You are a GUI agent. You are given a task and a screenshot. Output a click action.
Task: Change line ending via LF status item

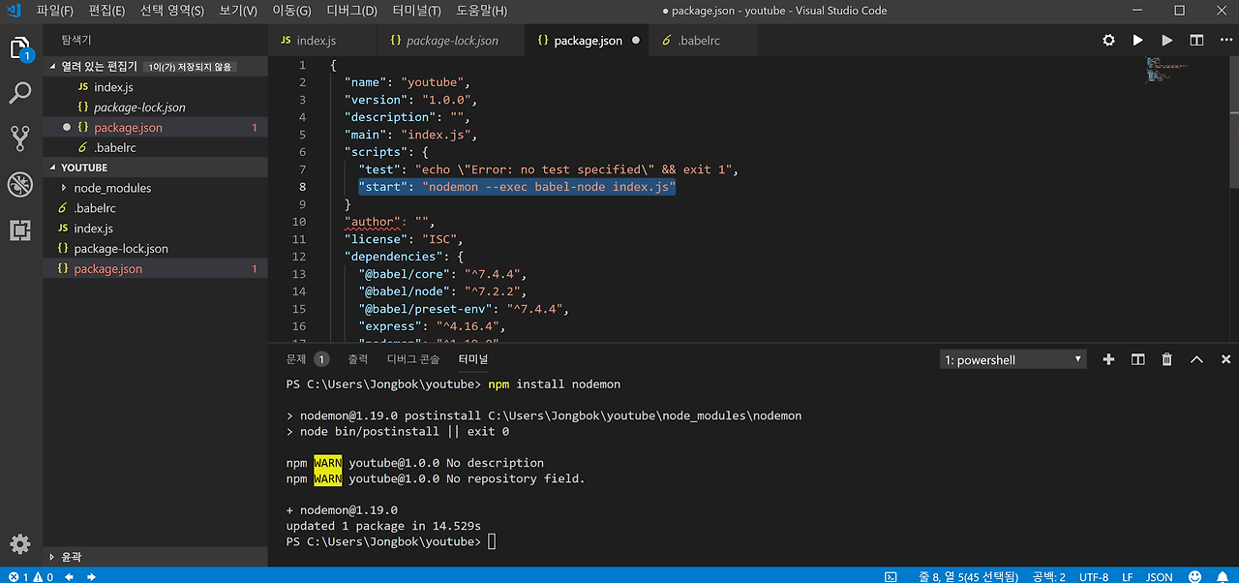click(x=1127, y=576)
